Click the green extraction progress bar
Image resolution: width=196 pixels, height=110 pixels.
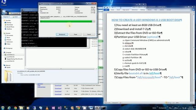[x=67, y=21]
